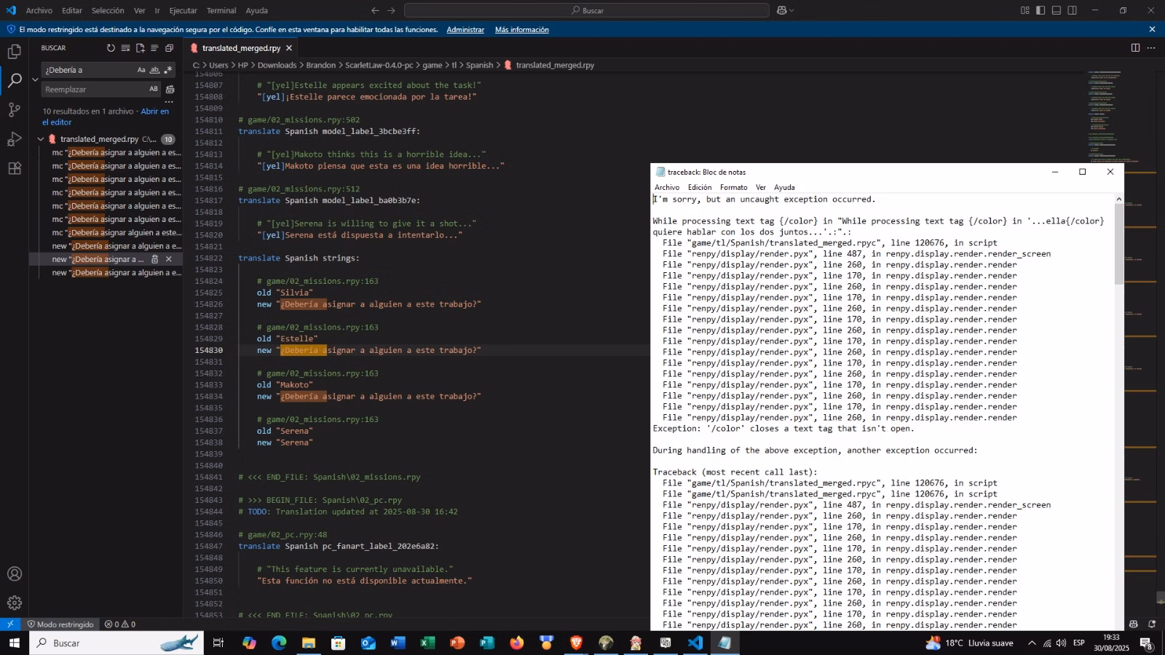The width and height of the screenshot is (1165, 655).
Task: Clear the search results
Action: [x=125, y=49]
